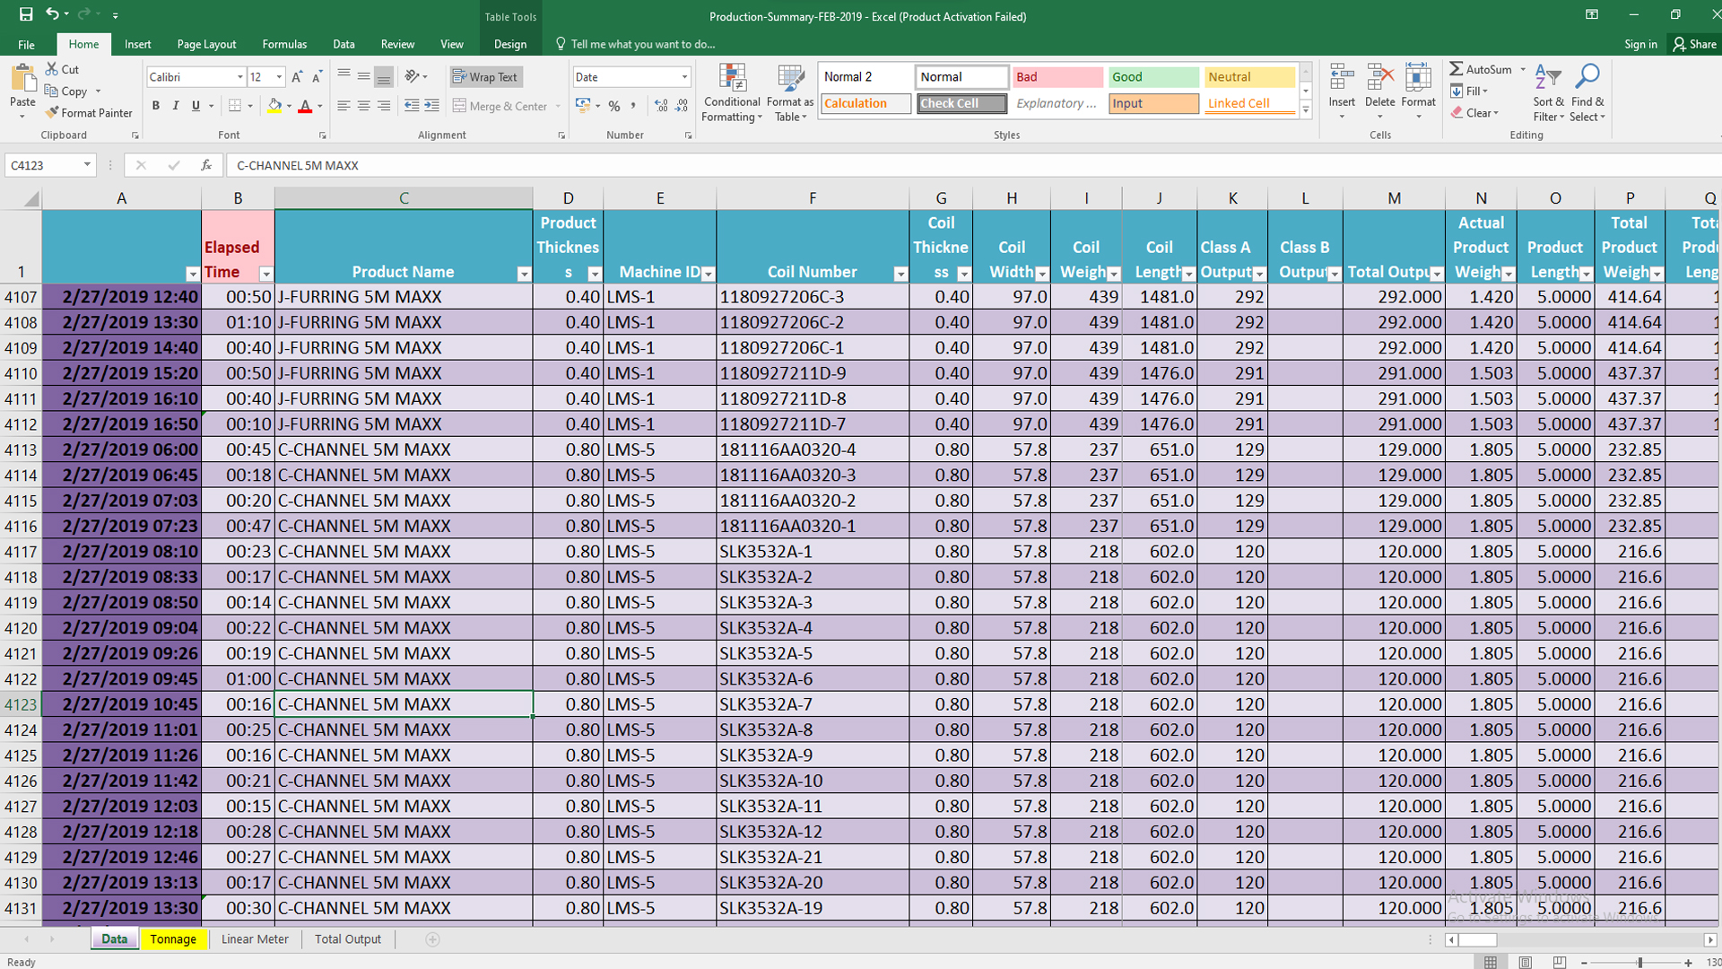Open the Calibri font name dropdown
The height and width of the screenshot is (969, 1722).
pyautogui.click(x=239, y=77)
